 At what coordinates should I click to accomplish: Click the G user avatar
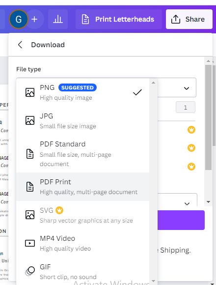coord(19,19)
